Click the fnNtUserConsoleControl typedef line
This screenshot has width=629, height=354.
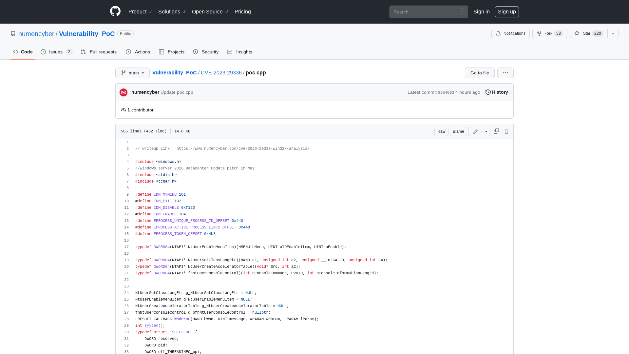click(257, 273)
